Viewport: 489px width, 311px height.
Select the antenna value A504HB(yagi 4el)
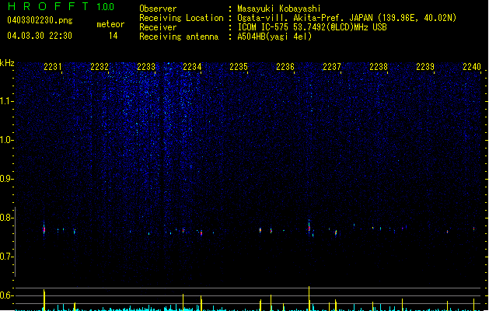click(274, 37)
